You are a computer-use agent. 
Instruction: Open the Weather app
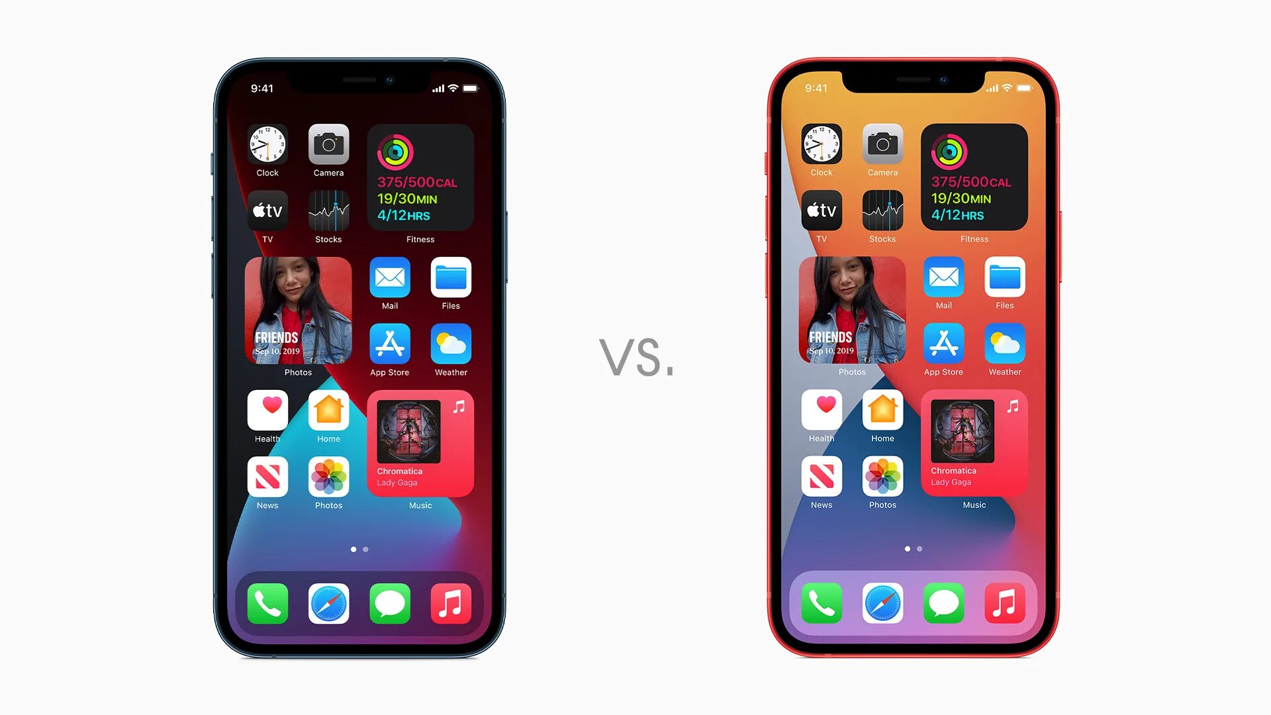(x=450, y=344)
